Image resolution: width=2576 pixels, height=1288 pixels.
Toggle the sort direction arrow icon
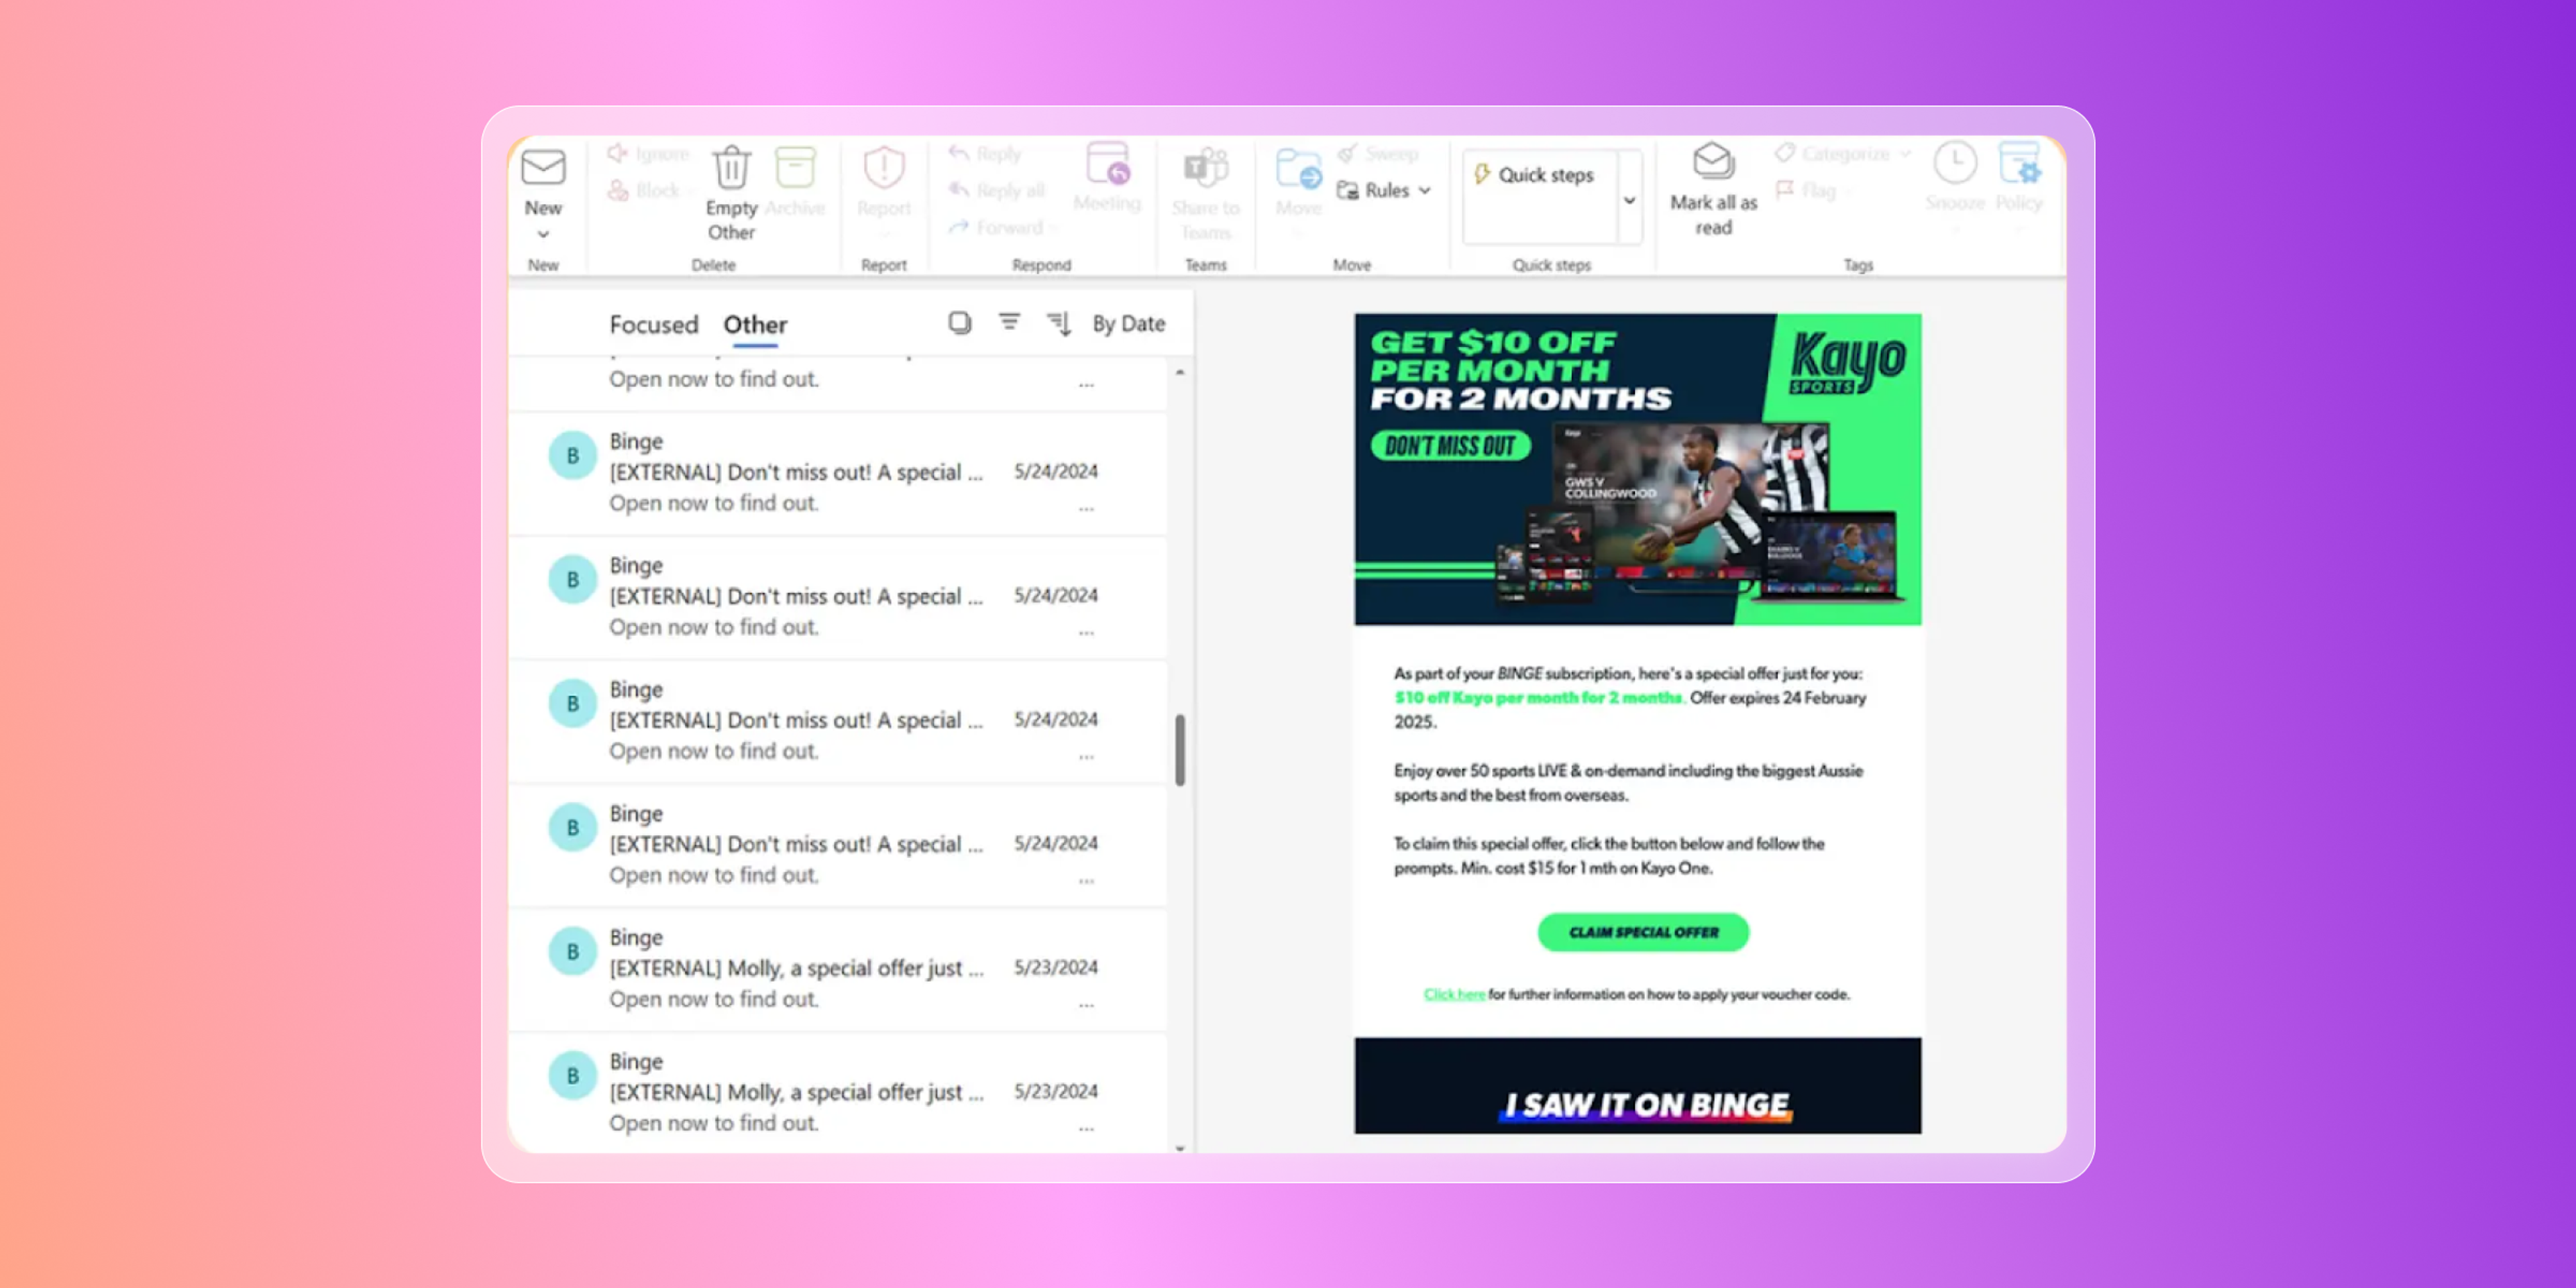pyautogui.click(x=1059, y=323)
